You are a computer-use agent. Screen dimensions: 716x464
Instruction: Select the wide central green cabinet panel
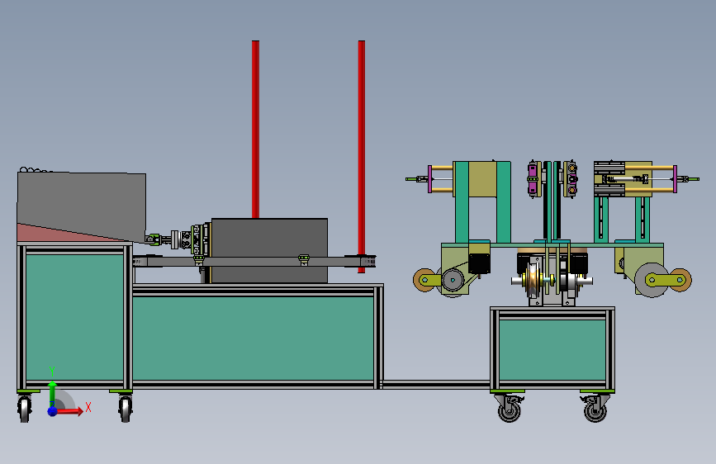coord(254,339)
